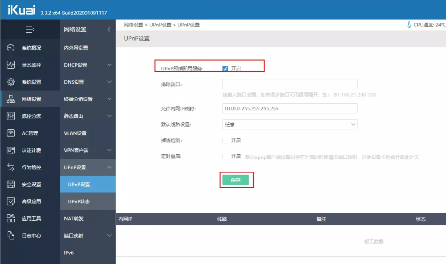Click the CPU temperature thermometer icon
446x264 pixels.
coord(409,25)
